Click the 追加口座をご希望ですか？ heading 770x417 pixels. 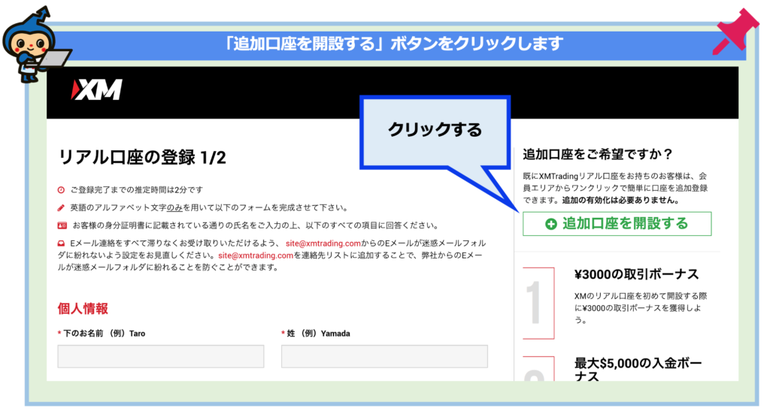coord(598,155)
